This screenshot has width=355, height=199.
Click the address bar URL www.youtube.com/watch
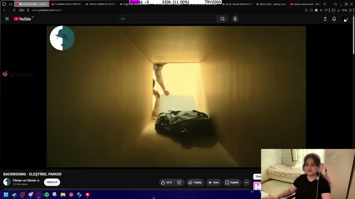[x=46, y=10]
